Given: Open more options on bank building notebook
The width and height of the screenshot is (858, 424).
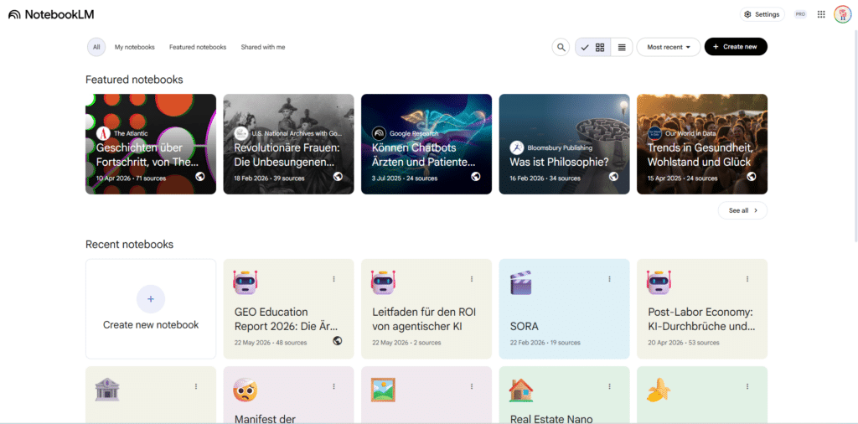Looking at the screenshot, I should coord(196,386).
